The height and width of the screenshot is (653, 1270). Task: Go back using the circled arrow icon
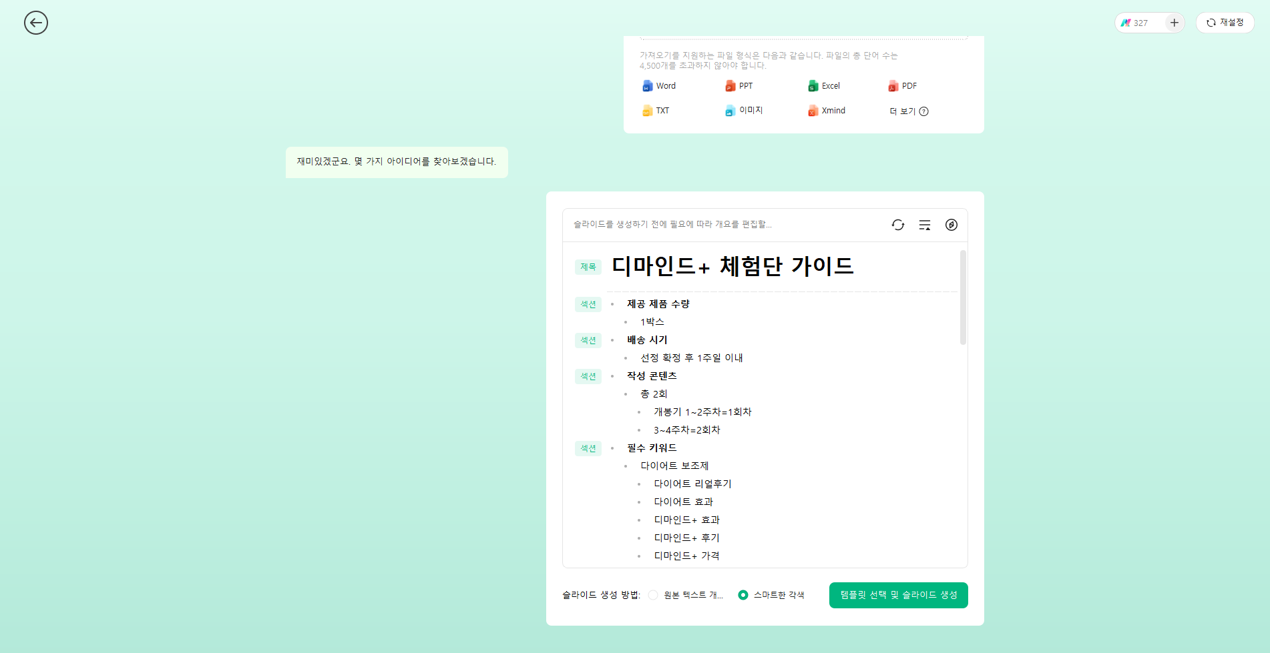(36, 23)
